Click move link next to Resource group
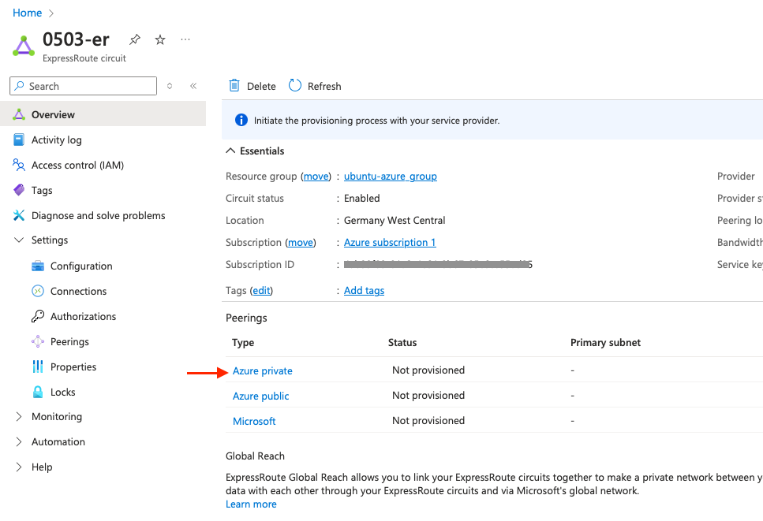Image resolution: width=763 pixels, height=521 pixels. [x=316, y=177]
